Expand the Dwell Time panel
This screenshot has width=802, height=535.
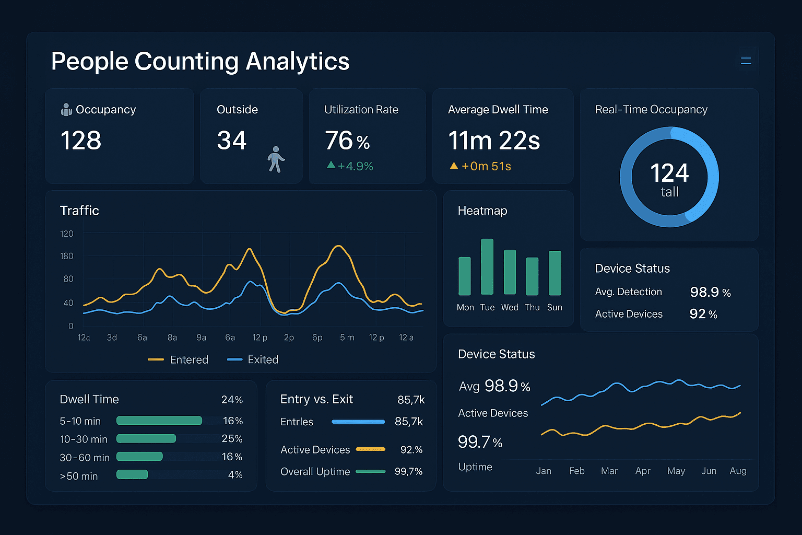(x=89, y=399)
